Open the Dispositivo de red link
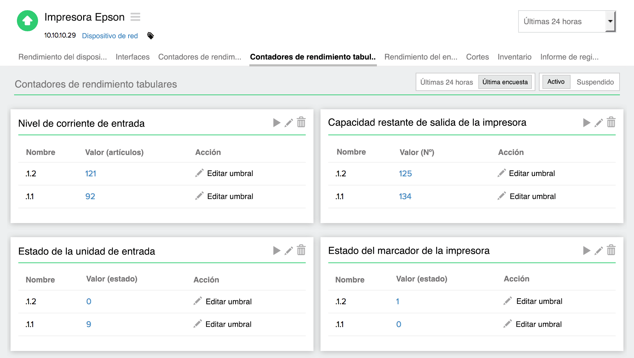 110,35
